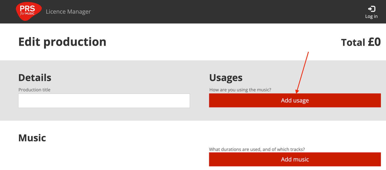Click the red arrow pointing at Add usage
386x170 pixels.
pos(303,72)
